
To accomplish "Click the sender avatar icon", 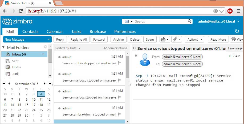I will click(x=145, y=59).
